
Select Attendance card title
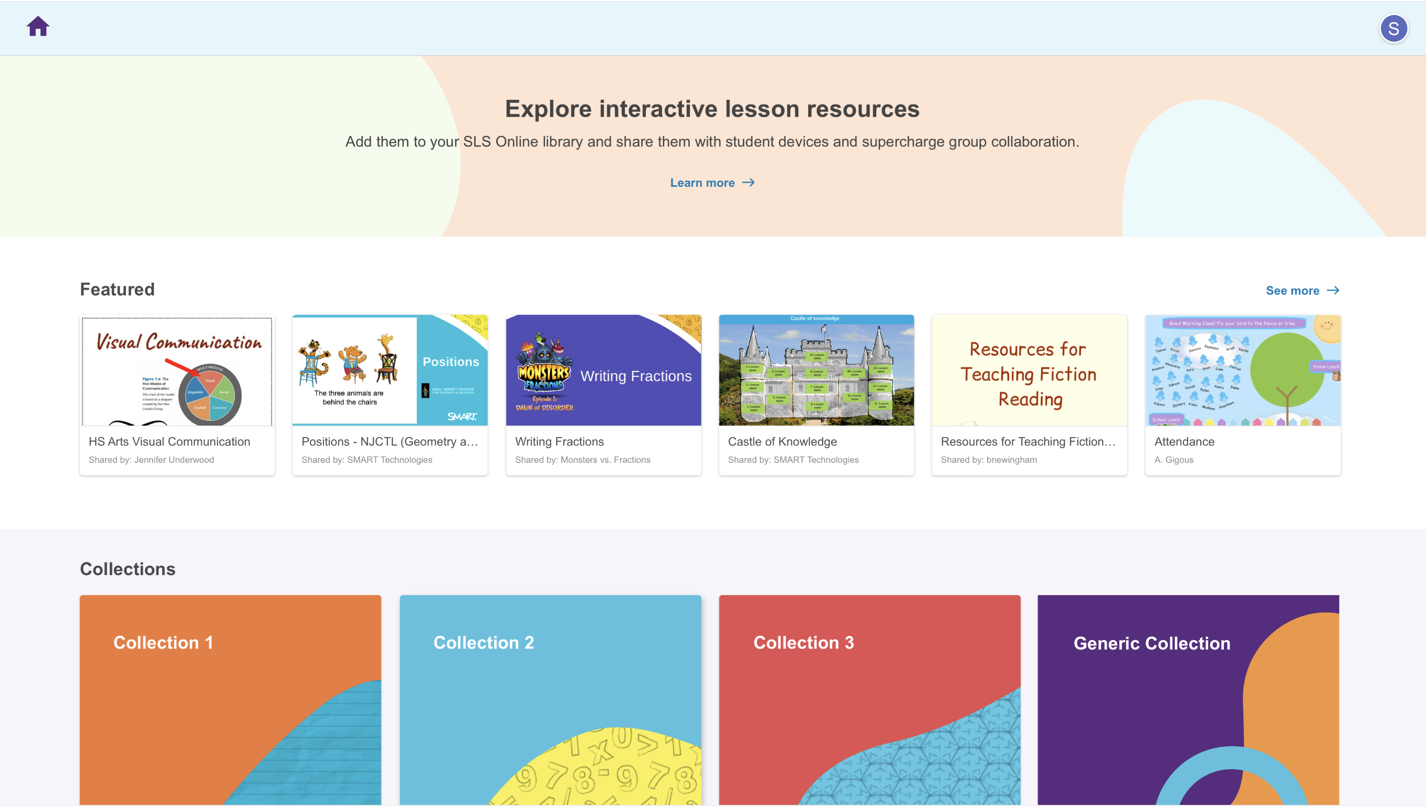tap(1184, 442)
